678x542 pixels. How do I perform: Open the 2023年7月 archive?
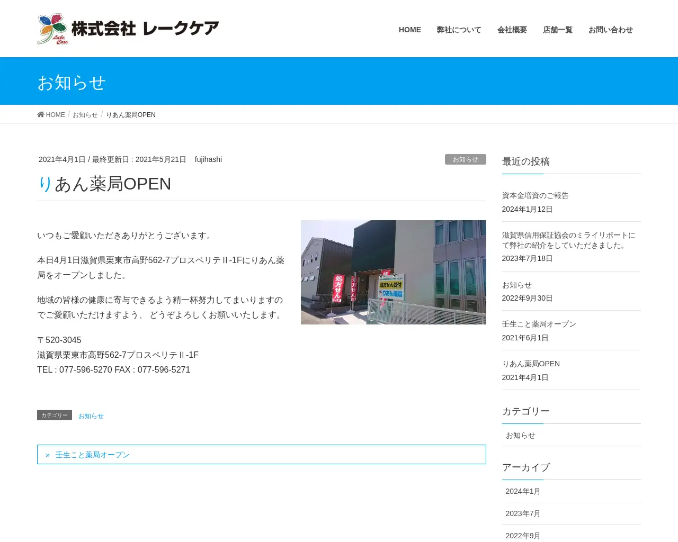[x=523, y=513]
